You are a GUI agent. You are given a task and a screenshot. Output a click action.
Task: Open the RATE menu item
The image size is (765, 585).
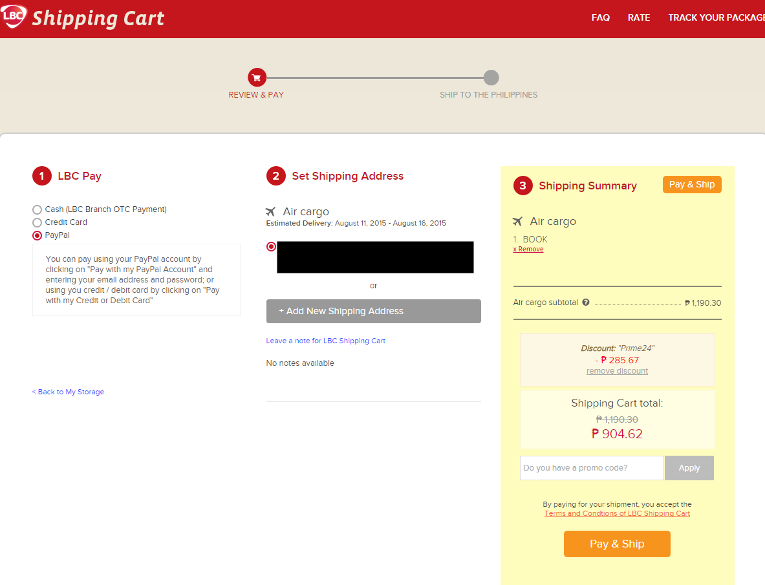pyautogui.click(x=639, y=17)
